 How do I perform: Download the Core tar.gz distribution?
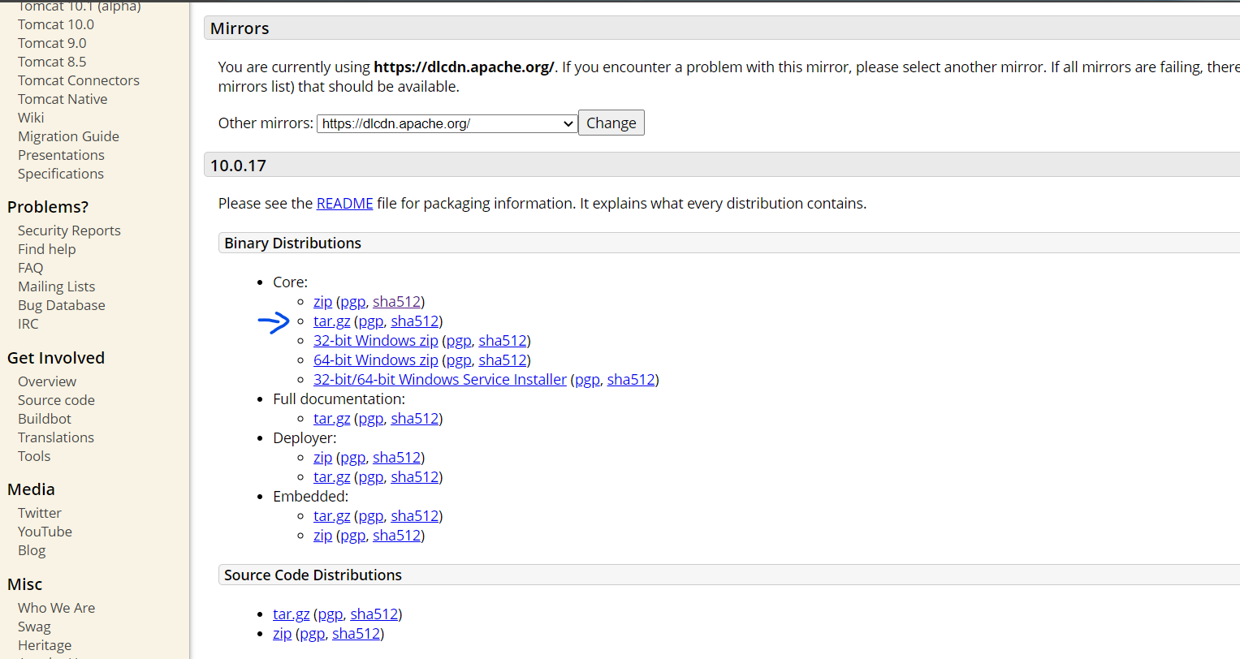332,321
